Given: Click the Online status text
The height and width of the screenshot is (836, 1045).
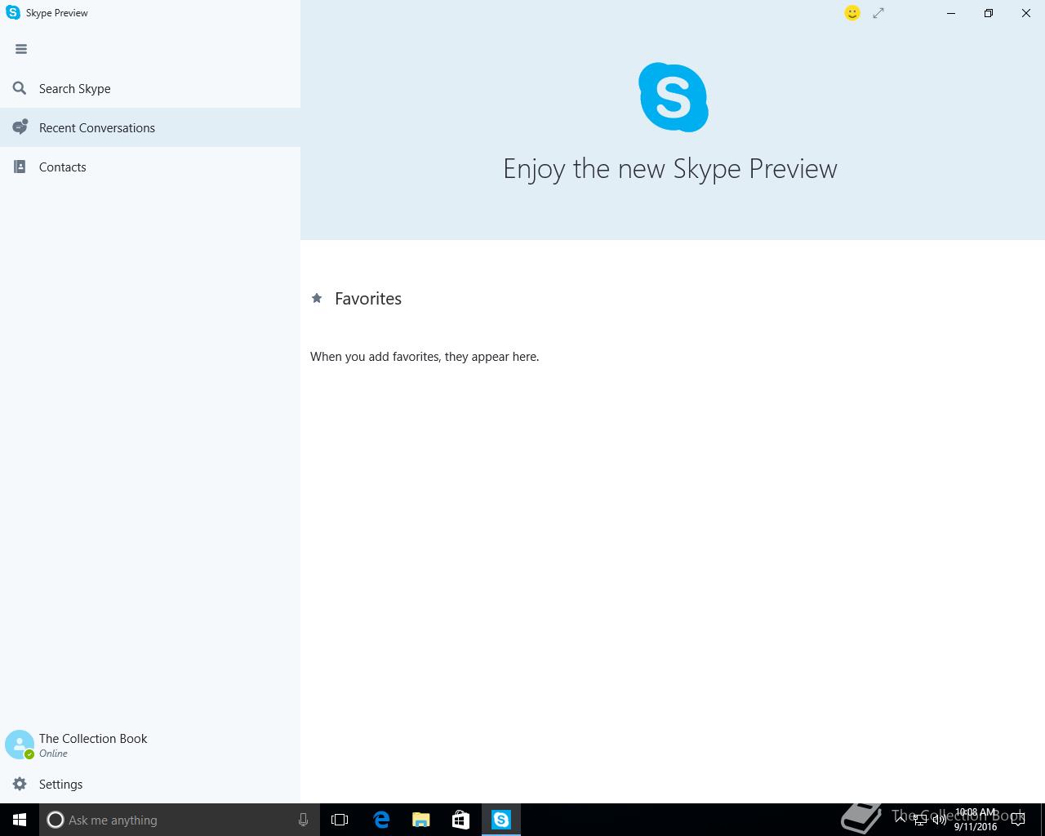Looking at the screenshot, I should tap(53, 754).
